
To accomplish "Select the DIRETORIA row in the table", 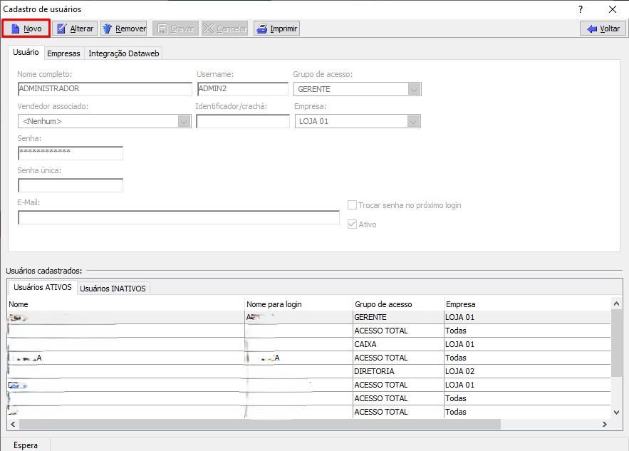I will tap(309, 371).
